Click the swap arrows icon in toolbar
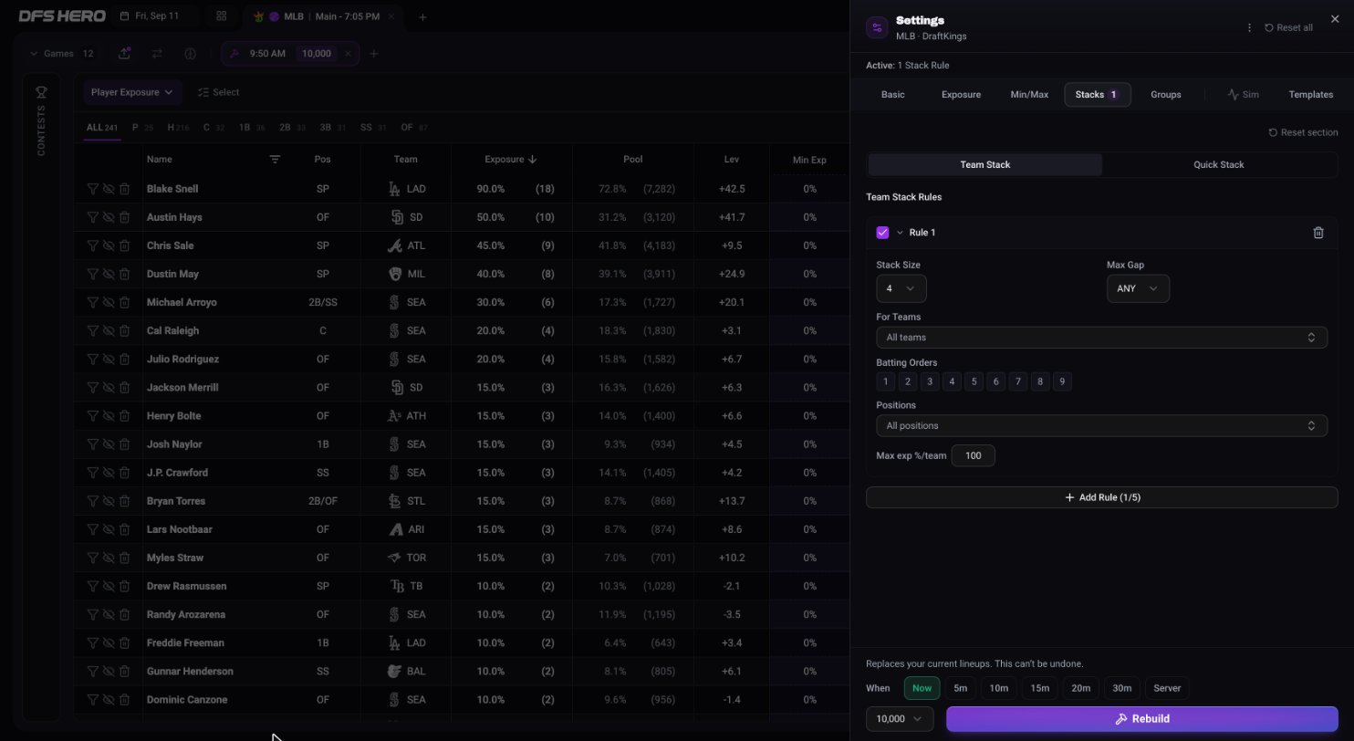The width and height of the screenshot is (1354, 741). pyautogui.click(x=157, y=54)
